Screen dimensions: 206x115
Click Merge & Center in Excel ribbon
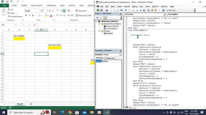84,16
